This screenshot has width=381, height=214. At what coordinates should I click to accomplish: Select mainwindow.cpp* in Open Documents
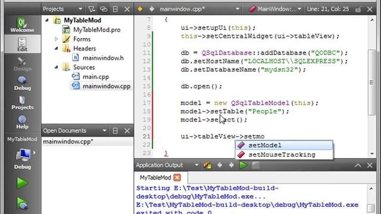(88, 141)
